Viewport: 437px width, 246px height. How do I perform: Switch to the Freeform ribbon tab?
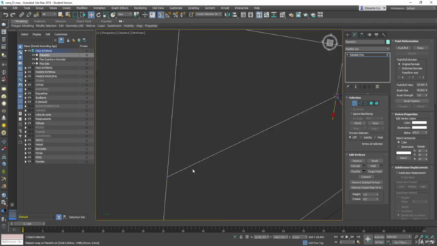[40, 21]
